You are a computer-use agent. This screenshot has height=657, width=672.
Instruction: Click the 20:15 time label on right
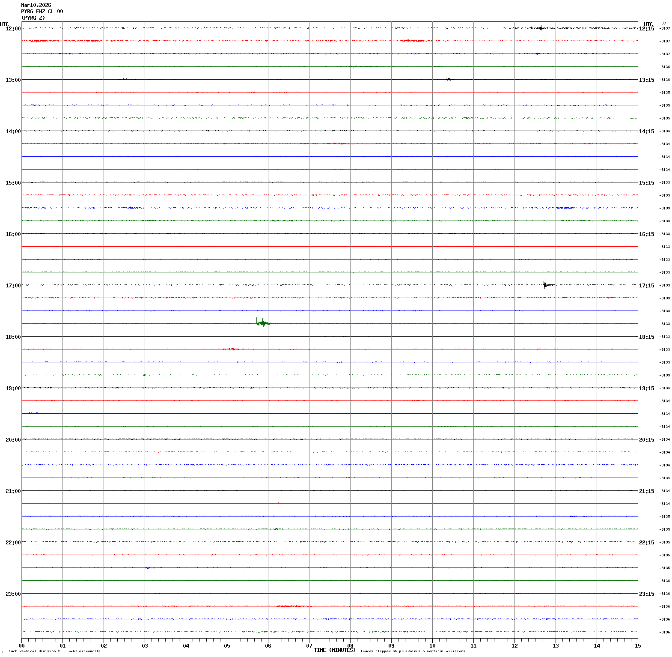646,440
